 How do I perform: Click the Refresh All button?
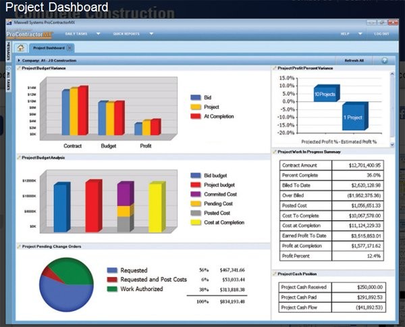(x=356, y=60)
